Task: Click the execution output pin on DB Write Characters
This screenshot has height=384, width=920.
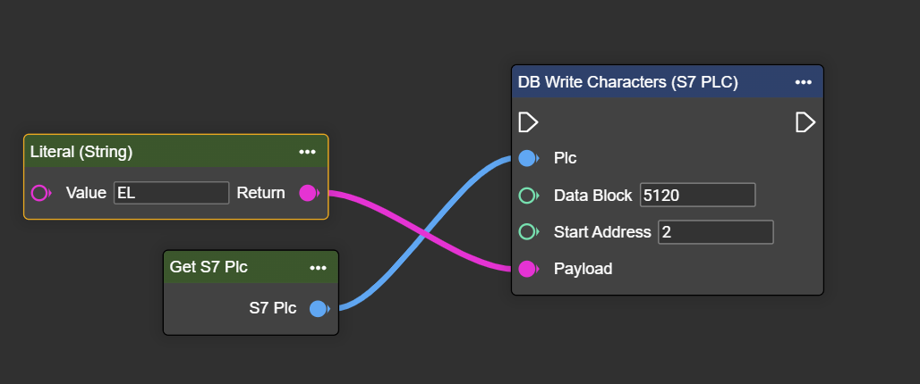Action: 805,121
